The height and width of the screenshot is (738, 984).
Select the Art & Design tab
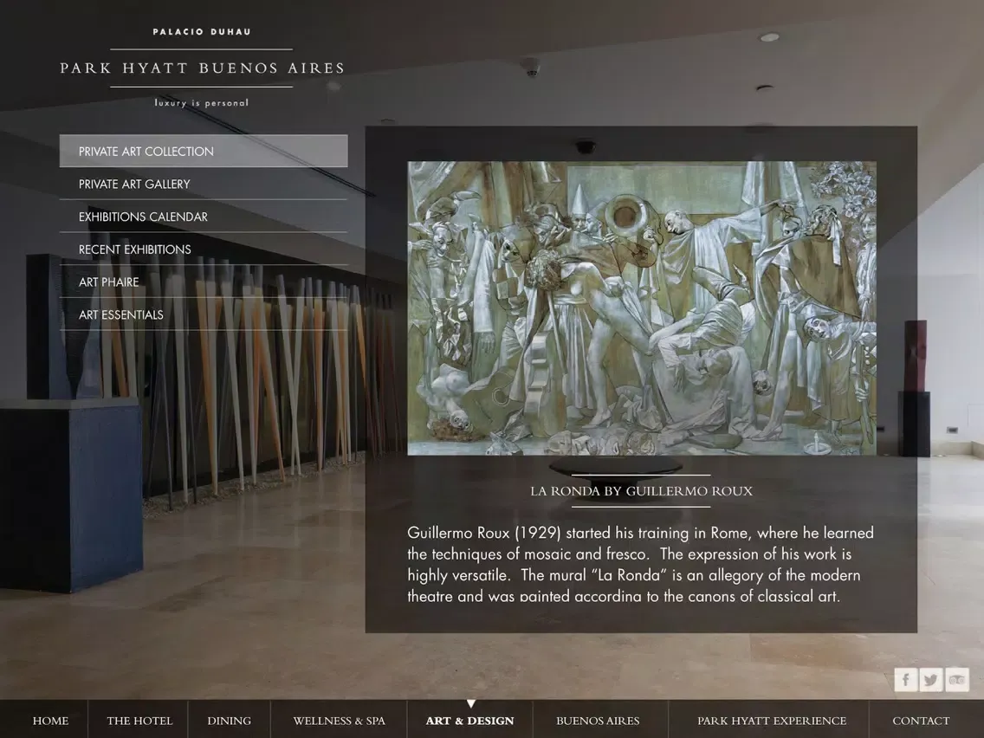(469, 721)
